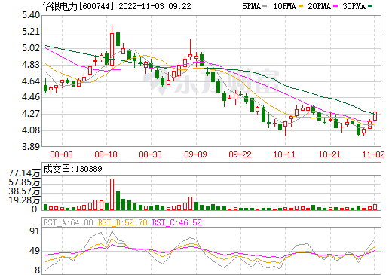
Task: Click the 38.57万 volume axis label
Action: click(x=24, y=191)
